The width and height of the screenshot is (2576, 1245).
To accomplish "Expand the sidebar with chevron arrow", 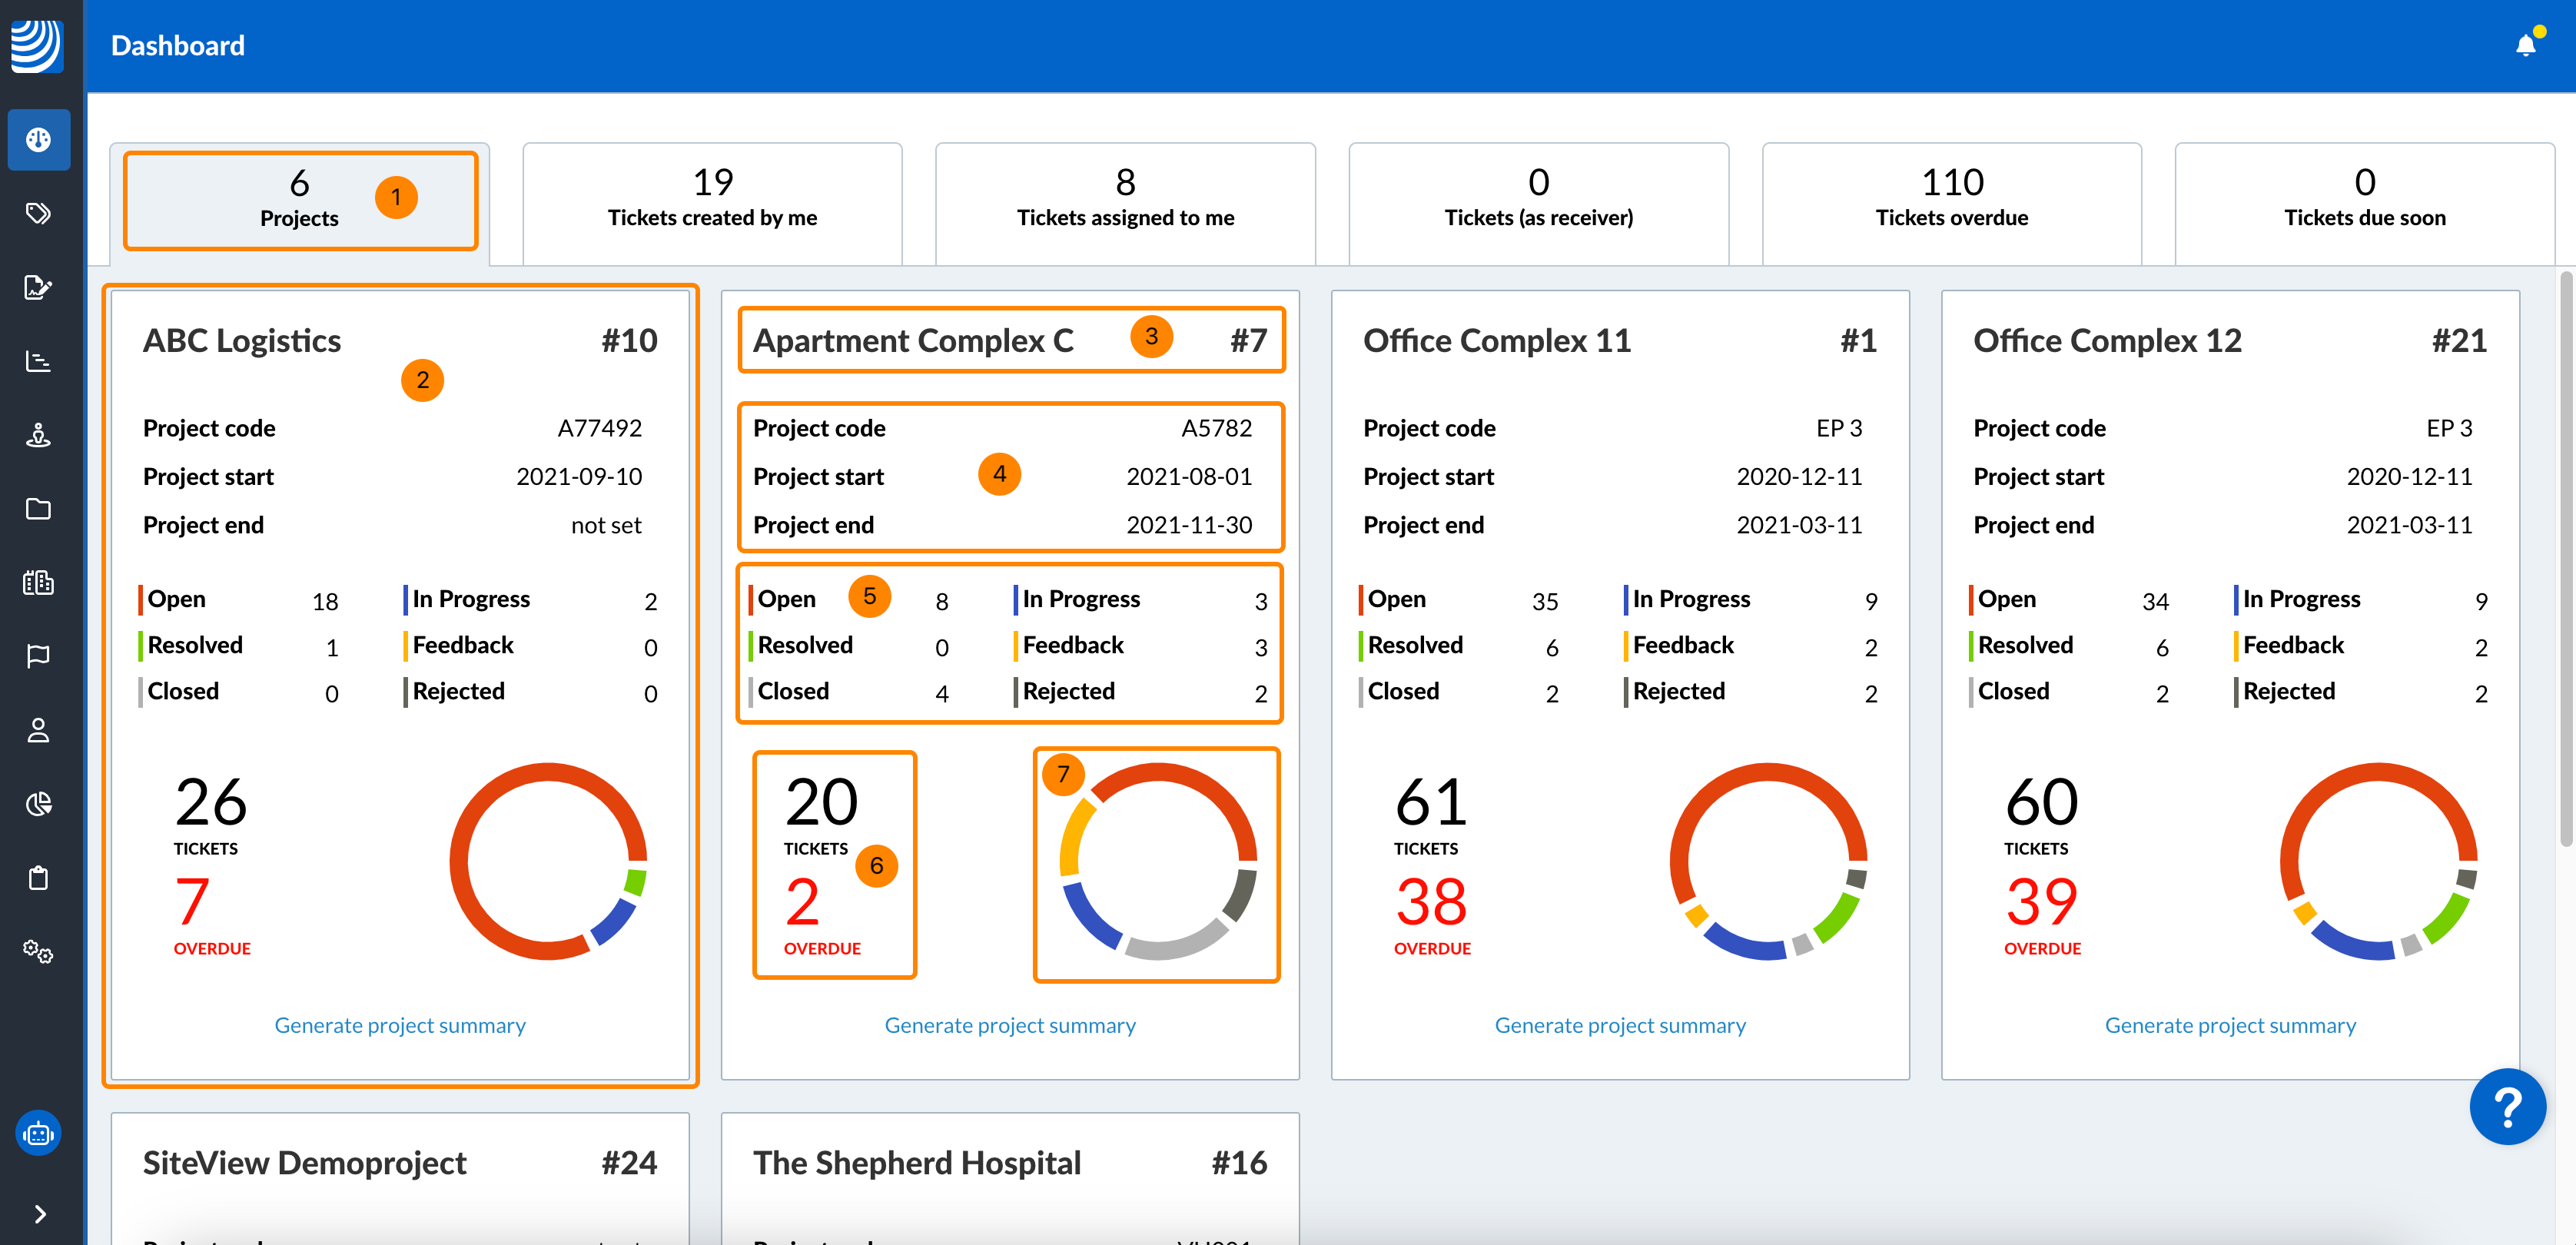I will point(40,1214).
